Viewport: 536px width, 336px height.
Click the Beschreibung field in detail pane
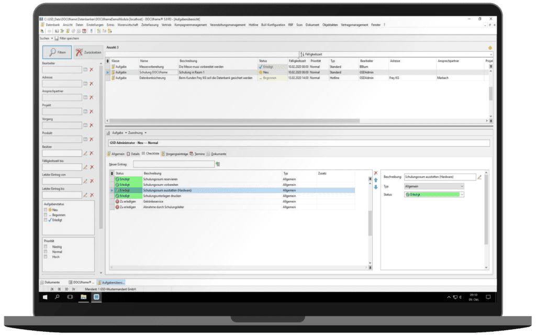coord(440,177)
